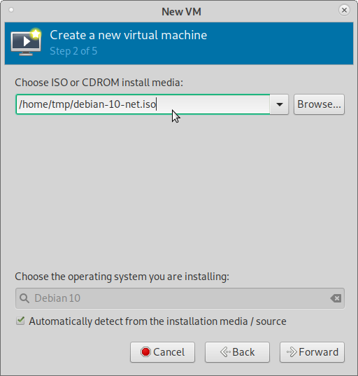Open the Browse... file chooser
Screen dimensions: 358x376
pyautogui.click(x=319, y=104)
